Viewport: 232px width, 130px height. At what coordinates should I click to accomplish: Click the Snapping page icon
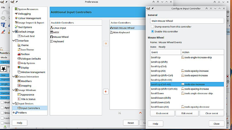pyautogui.click(x=19, y=85)
